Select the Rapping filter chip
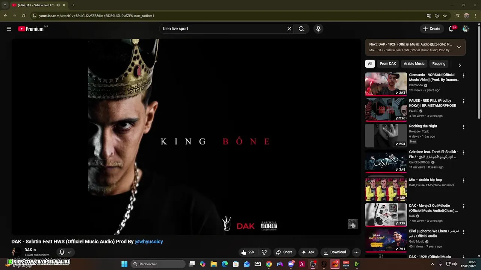Image resolution: width=481 pixels, height=270 pixels. pos(439,63)
